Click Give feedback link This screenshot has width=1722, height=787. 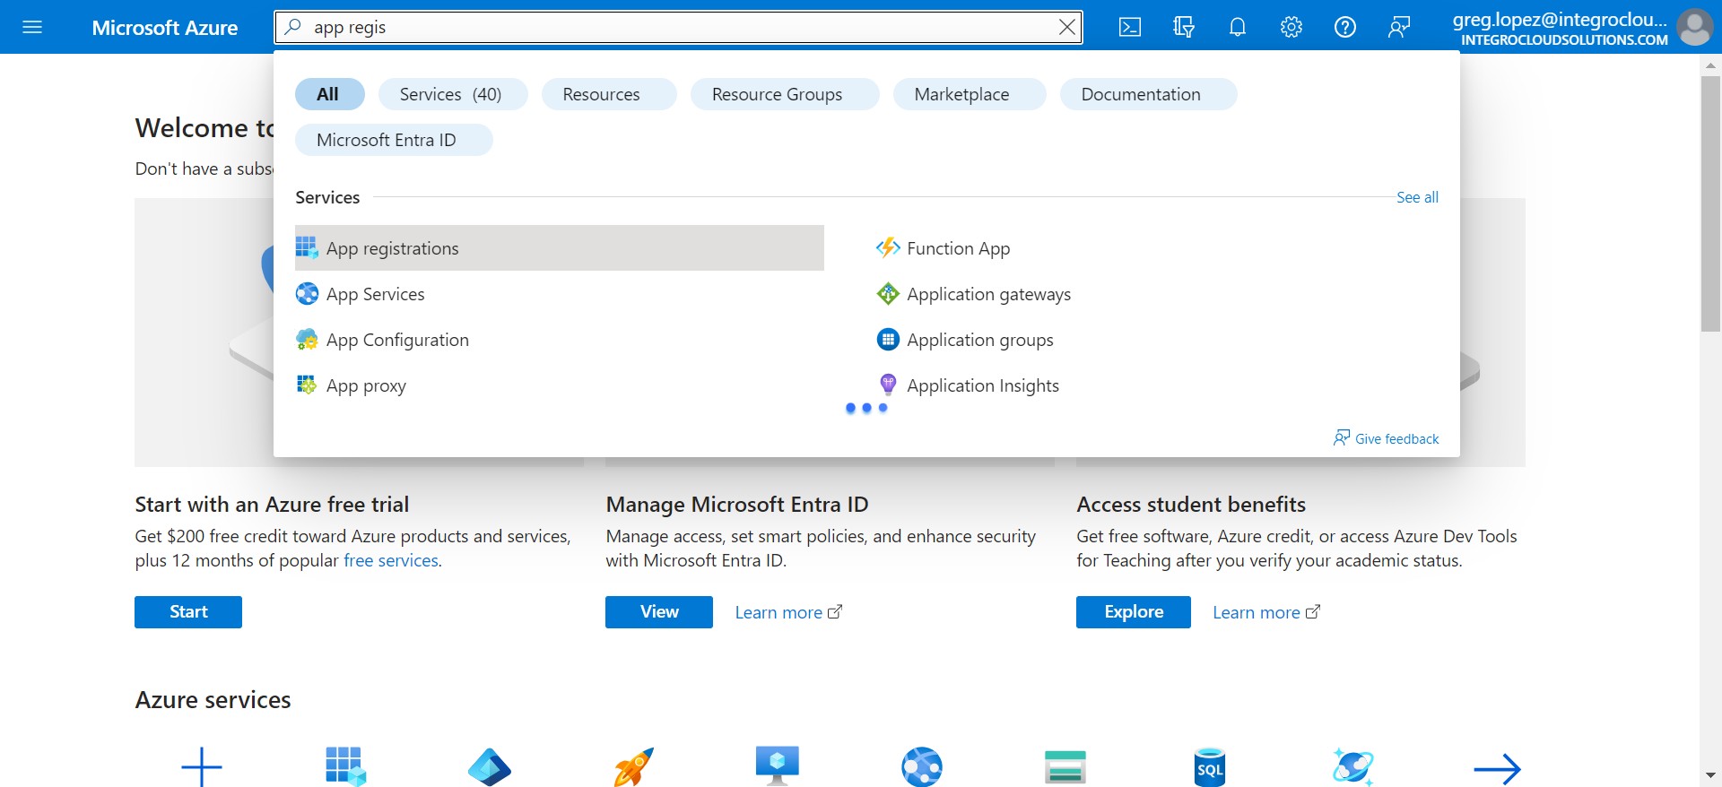[1387, 438]
